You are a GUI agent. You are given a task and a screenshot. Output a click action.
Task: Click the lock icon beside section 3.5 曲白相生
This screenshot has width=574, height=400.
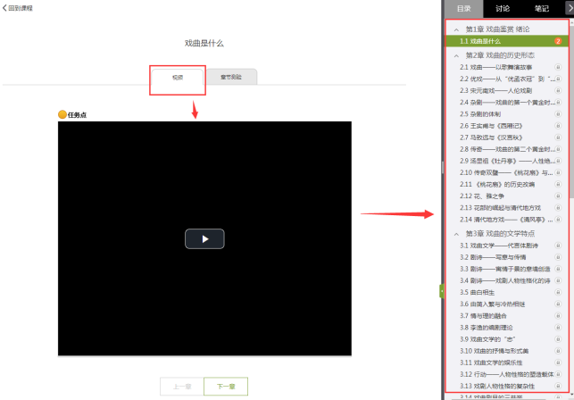558,292
